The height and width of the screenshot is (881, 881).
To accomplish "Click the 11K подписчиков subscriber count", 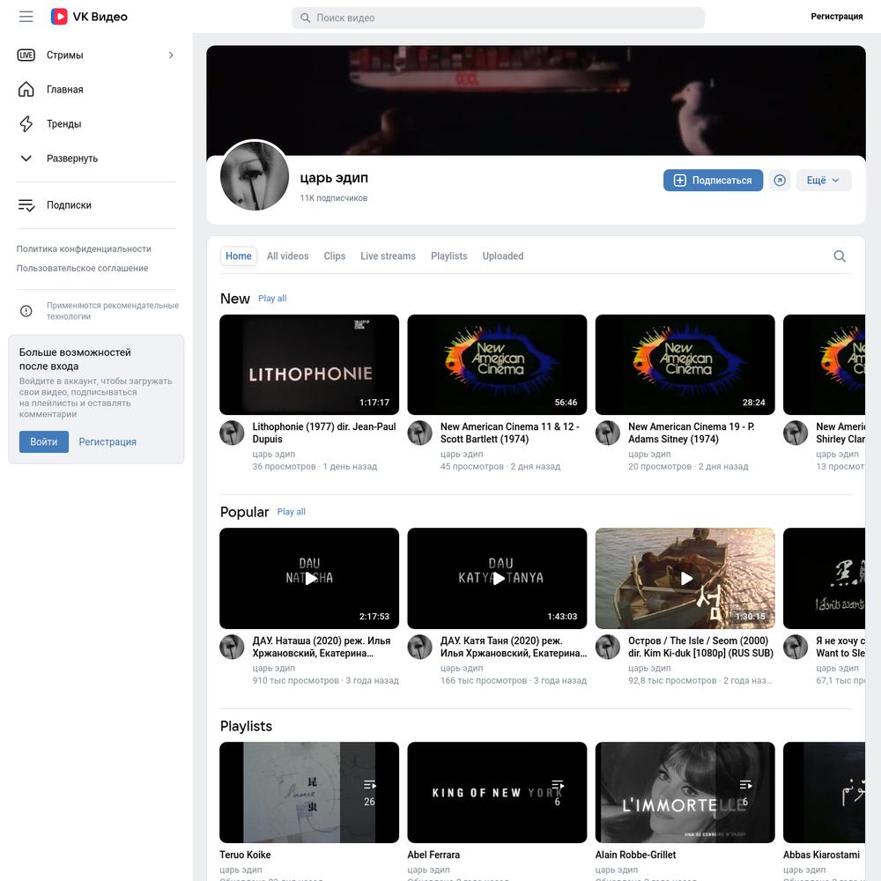I will [x=334, y=197].
